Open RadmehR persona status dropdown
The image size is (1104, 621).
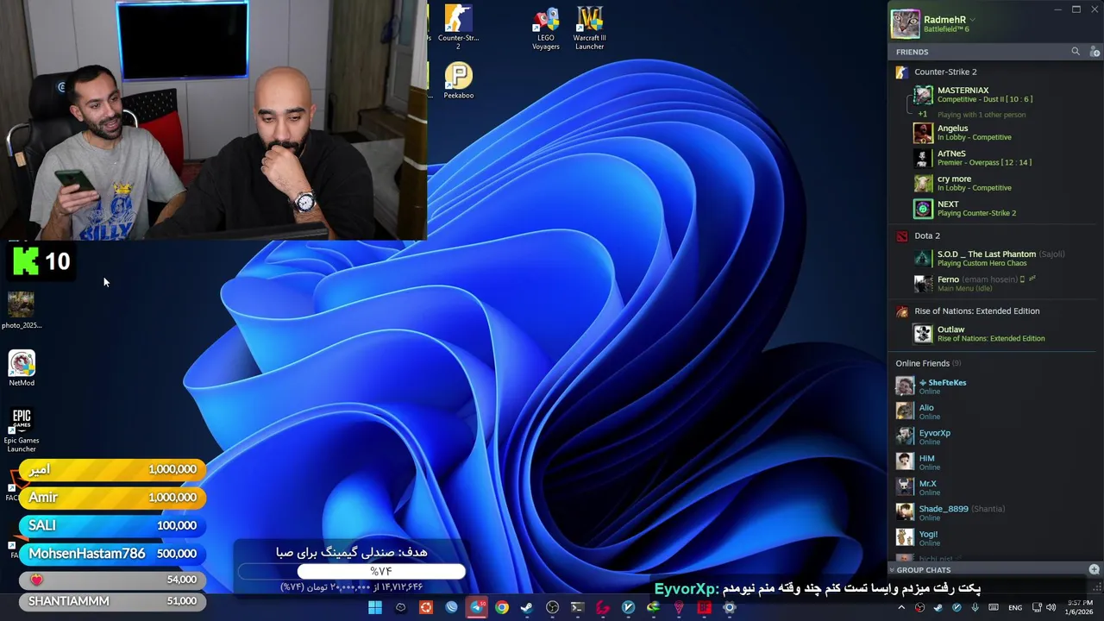coord(972,20)
